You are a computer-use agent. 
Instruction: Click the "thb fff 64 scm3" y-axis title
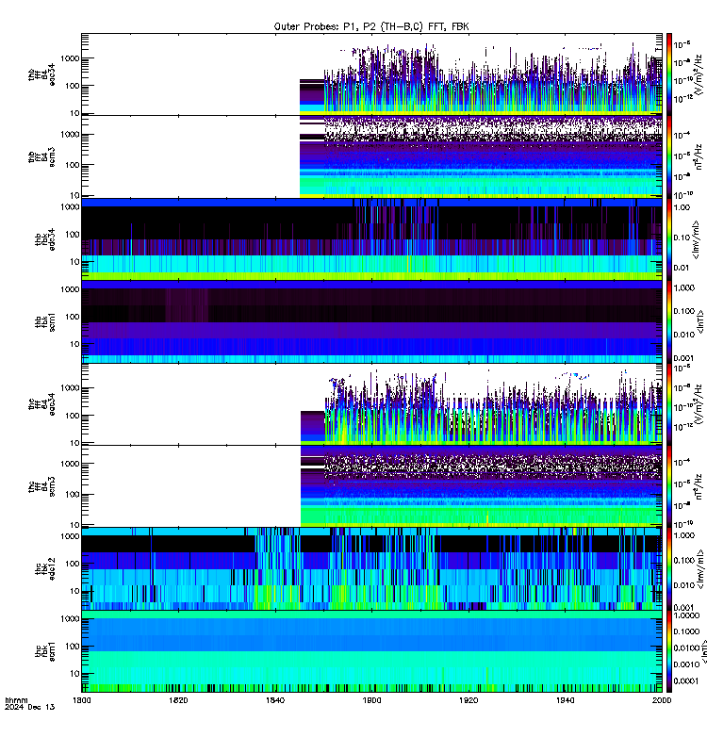(41, 157)
